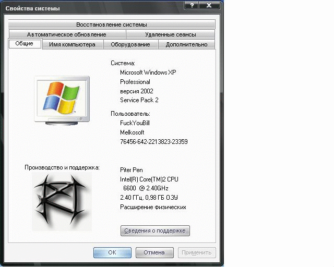
Task: Click the Отмена button
Action: [154, 252]
